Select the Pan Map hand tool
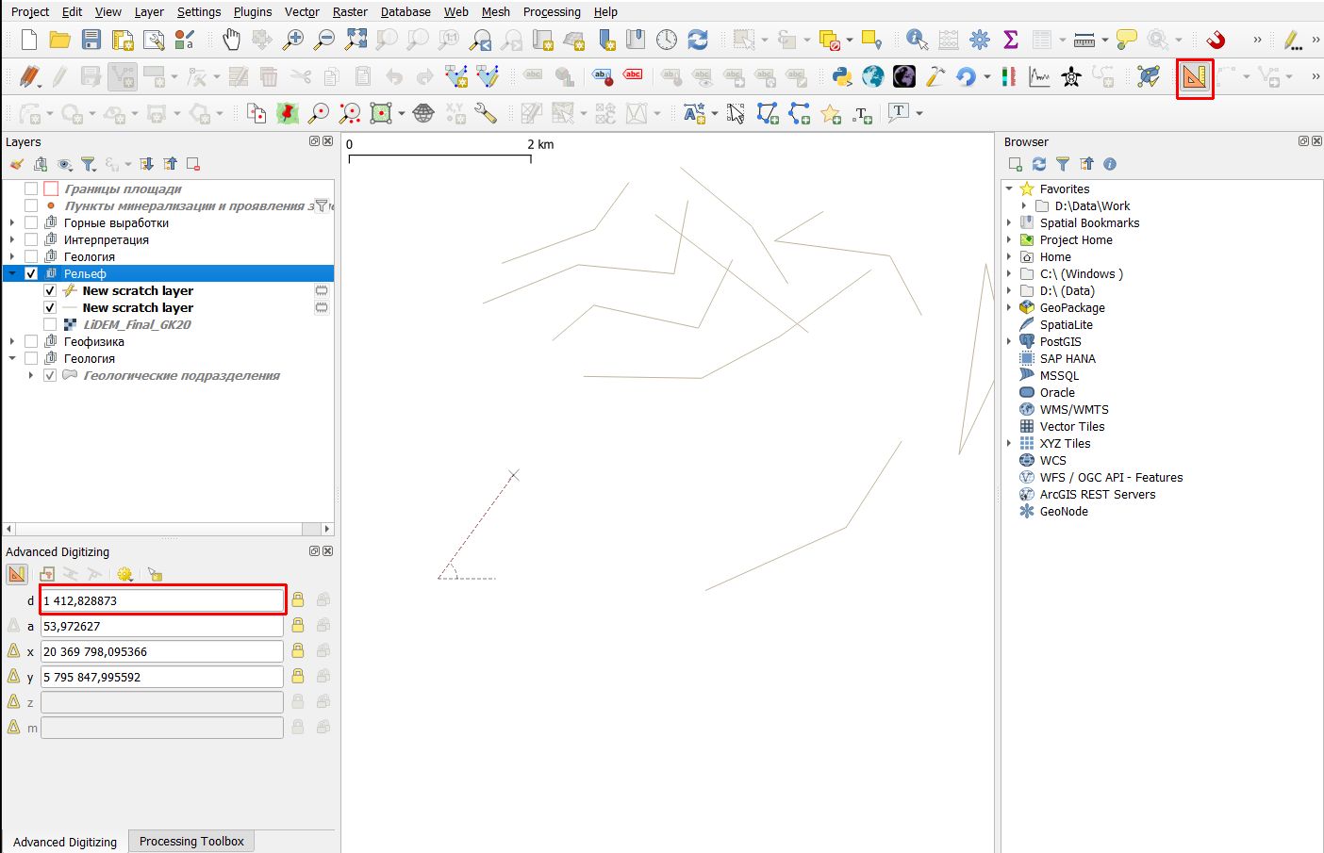Screen dimensions: 1324x853 [231, 40]
